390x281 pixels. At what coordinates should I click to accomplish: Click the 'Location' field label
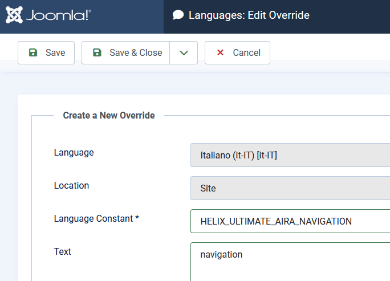click(x=71, y=185)
